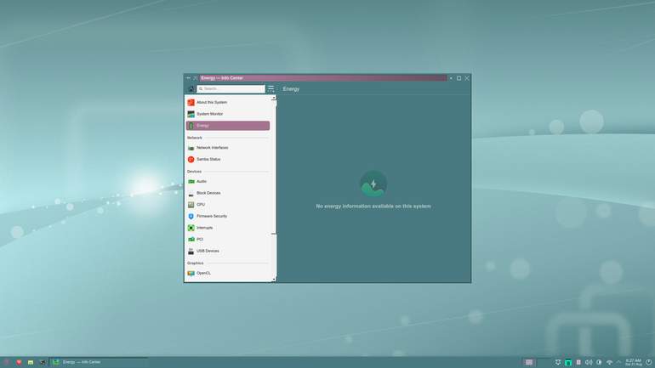The image size is (655, 368).
Task: Open the application launcher in taskbar
Action: point(6,362)
